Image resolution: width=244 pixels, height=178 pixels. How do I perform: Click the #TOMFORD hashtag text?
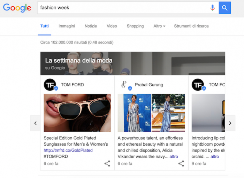point(56,156)
